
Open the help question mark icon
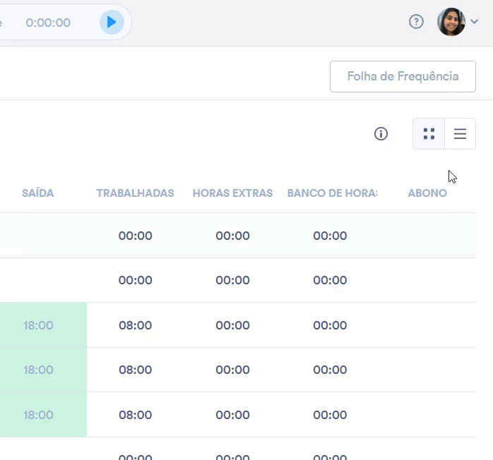[x=416, y=22]
